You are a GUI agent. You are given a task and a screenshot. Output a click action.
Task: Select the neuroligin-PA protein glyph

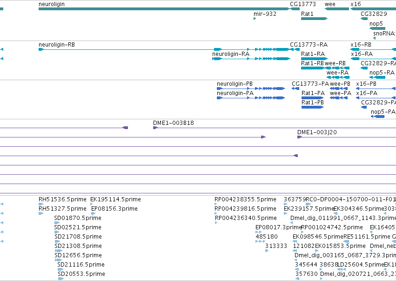click(x=251, y=98)
